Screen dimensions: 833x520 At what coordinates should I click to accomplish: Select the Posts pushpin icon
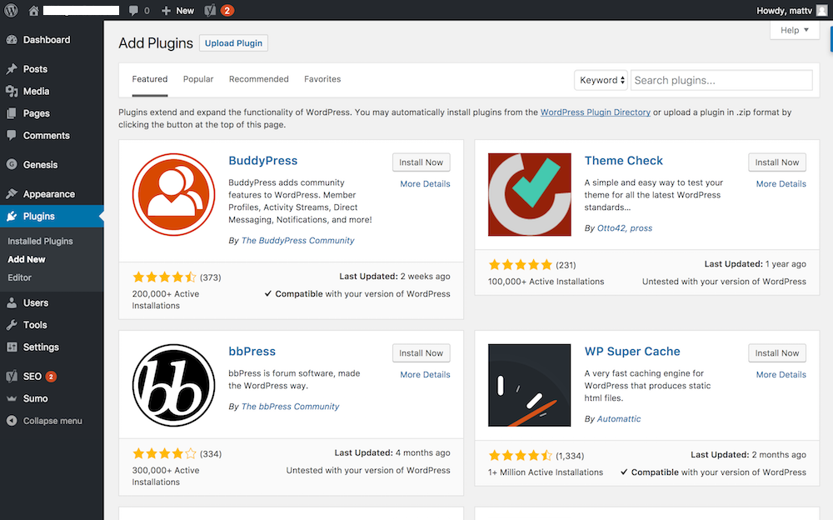[12, 69]
